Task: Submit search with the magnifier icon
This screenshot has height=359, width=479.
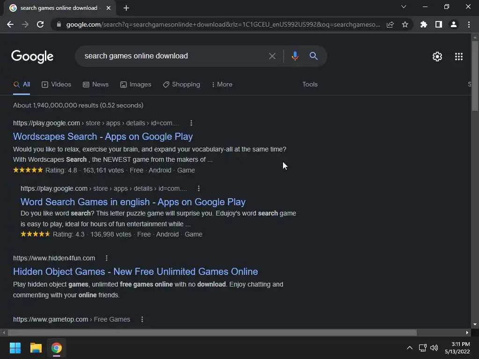Action: tap(313, 56)
